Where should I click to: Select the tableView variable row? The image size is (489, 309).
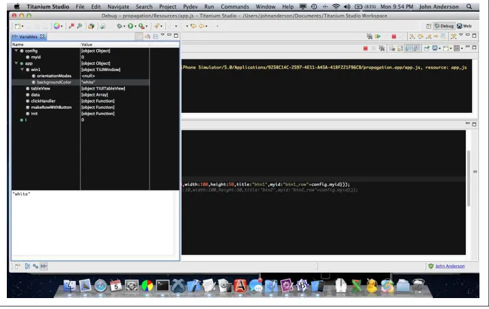(80, 88)
